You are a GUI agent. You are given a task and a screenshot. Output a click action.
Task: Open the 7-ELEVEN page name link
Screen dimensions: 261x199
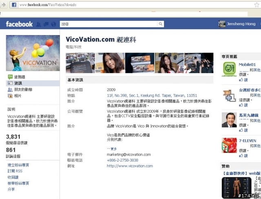[248, 141]
